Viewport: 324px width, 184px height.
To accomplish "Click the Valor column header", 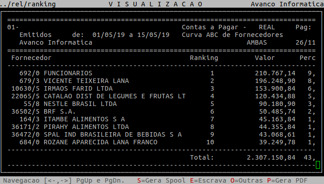I will [265, 58].
